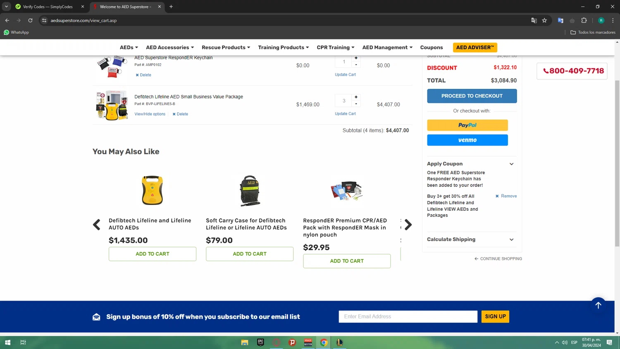The height and width of the screenshot is (349, 620).
Task: Open CPR Training dropdown menu
Action: [x=336, y=48]
